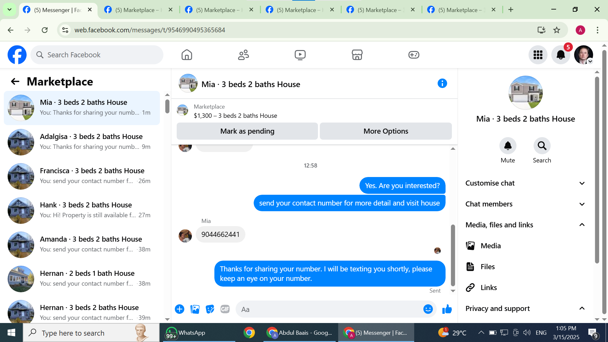
Task: Open the GIF picker icon
Action: [225, 309]
